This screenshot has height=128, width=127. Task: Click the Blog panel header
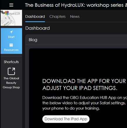click(x=76, y=40)
